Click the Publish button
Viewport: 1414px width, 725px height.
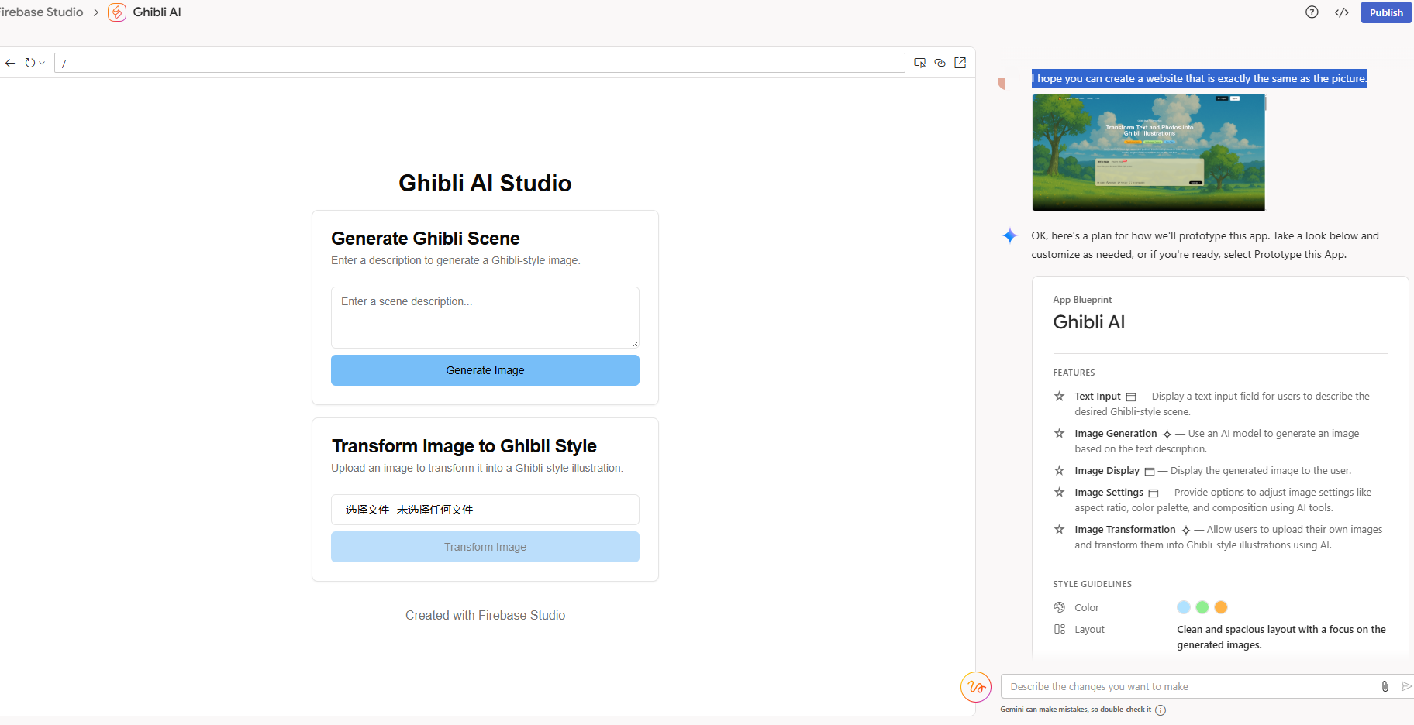[x=1386, y=12]
